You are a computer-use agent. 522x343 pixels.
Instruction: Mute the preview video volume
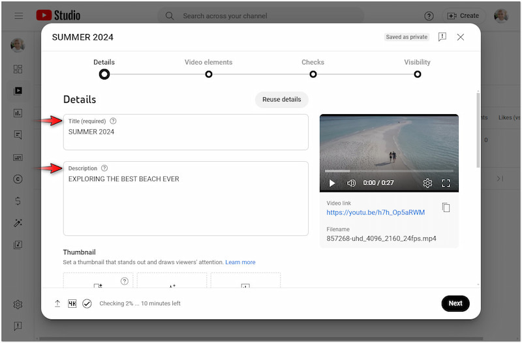click(351, 183)
